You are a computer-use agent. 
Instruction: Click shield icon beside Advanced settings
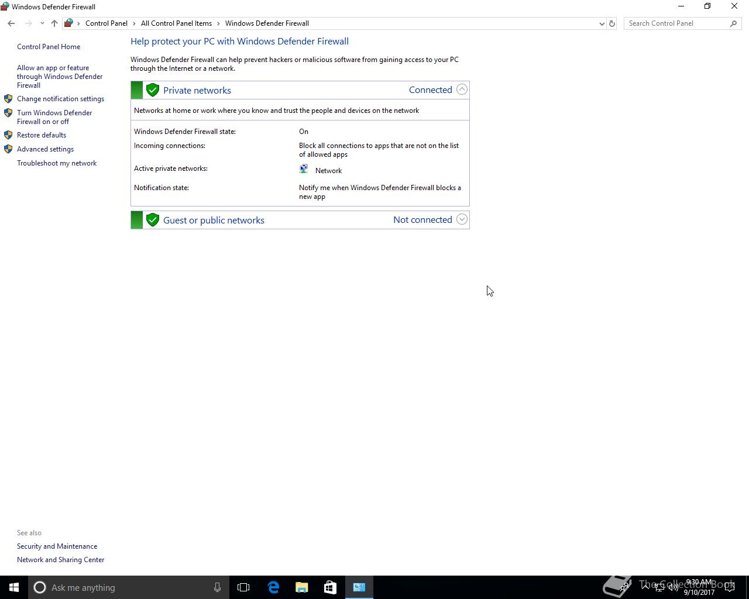[8, 149]
